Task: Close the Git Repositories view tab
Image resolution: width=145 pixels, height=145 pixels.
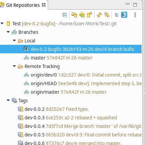Action: click(44, 5)
